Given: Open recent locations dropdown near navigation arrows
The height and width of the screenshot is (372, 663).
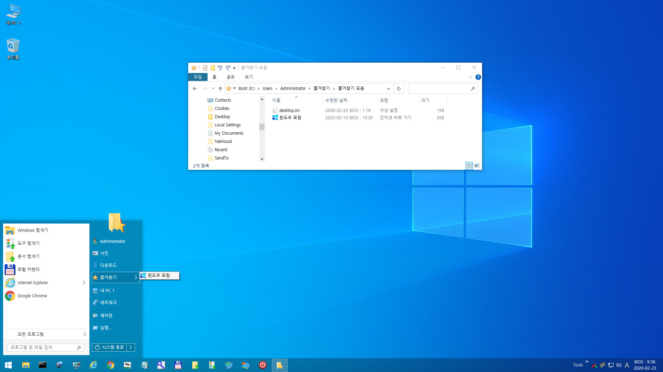Looking at the screenshot, I should pyautogui.click(x=213, y=89).
